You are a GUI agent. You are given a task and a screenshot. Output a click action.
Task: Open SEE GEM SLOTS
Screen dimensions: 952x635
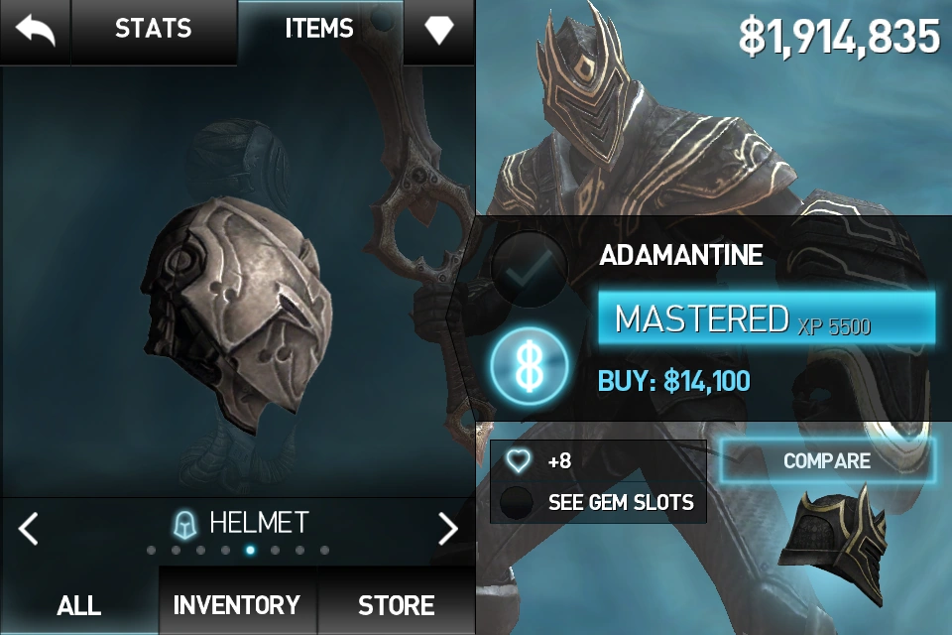click(621, 502)
